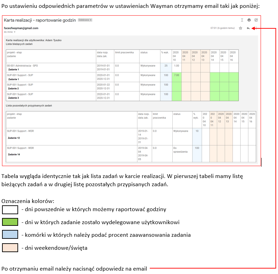Click the subject 'Karta realizacji - raportowanie godzin'
The width and height of the screenshot is (278, 274).
point(40,20)
